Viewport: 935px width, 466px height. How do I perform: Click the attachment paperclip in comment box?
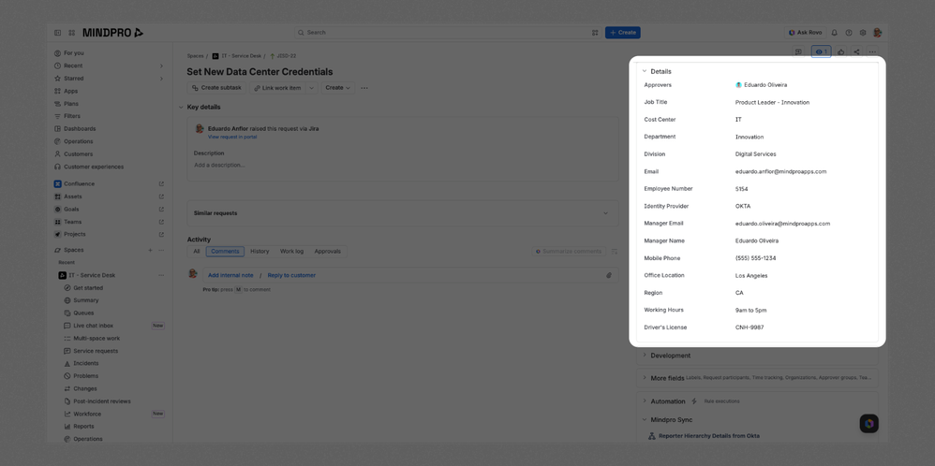(x=609, y=275)
